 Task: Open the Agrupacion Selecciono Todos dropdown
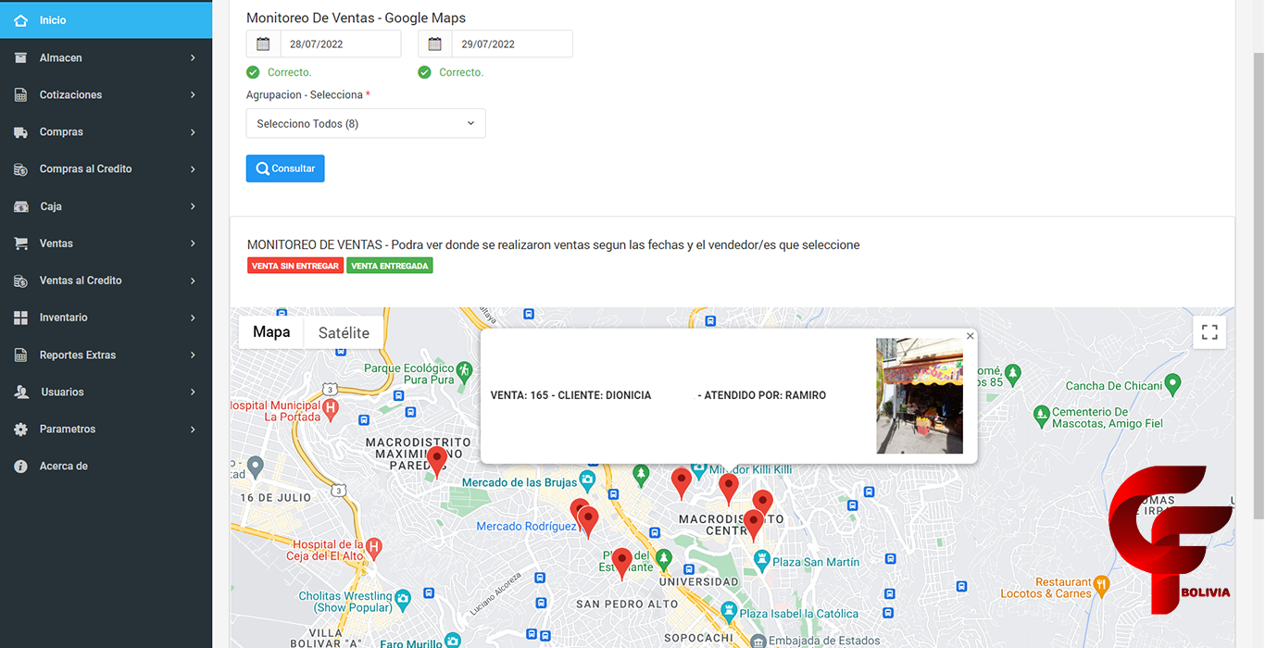[x=366, y=123]
